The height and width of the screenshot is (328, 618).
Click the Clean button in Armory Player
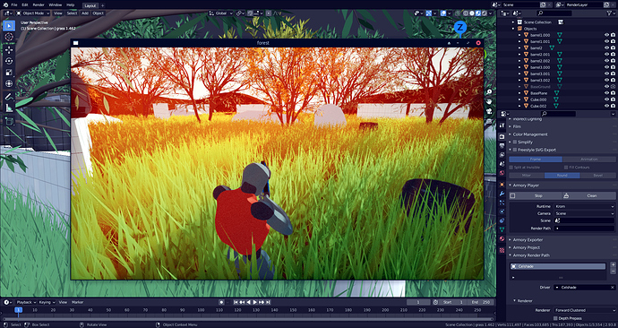click(588, 195)
